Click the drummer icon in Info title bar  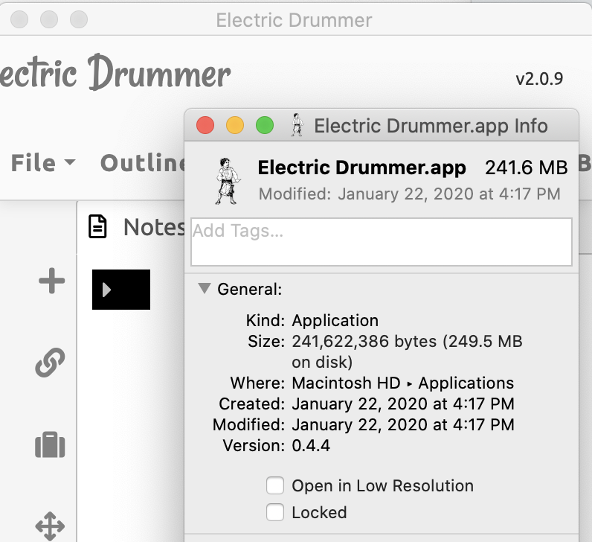click(297, 125)
